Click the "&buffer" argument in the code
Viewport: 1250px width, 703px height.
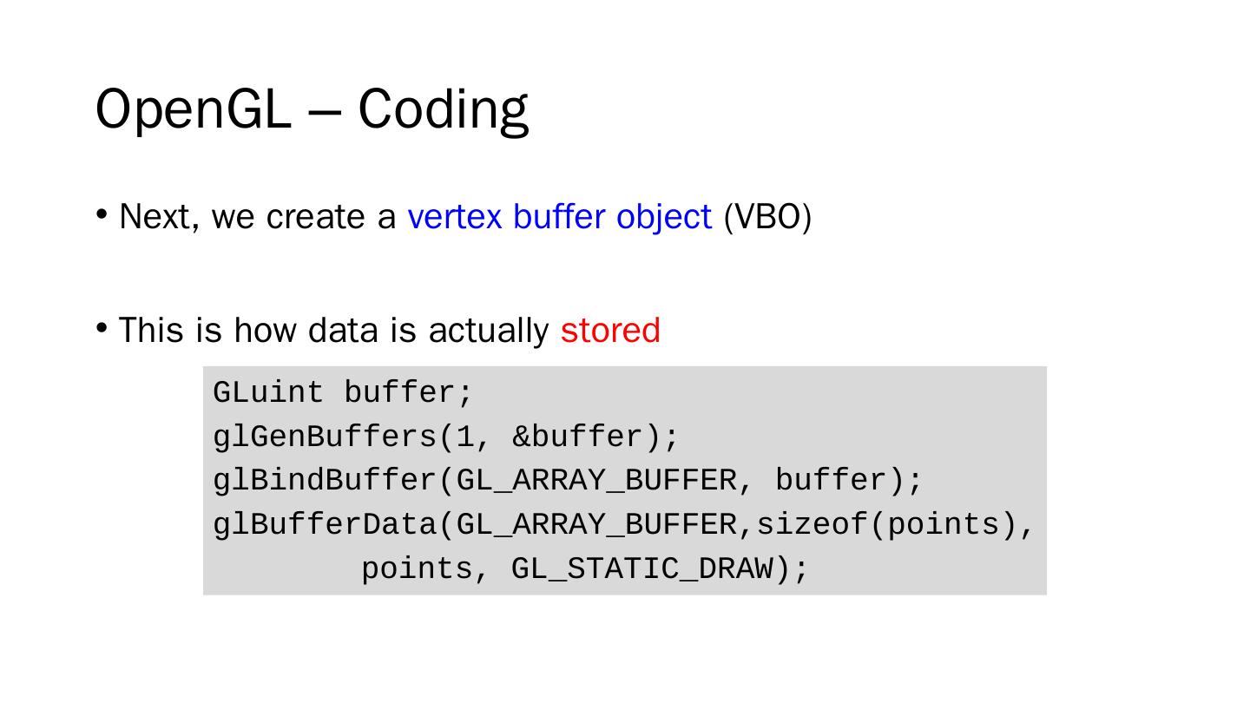pos(577,437)
